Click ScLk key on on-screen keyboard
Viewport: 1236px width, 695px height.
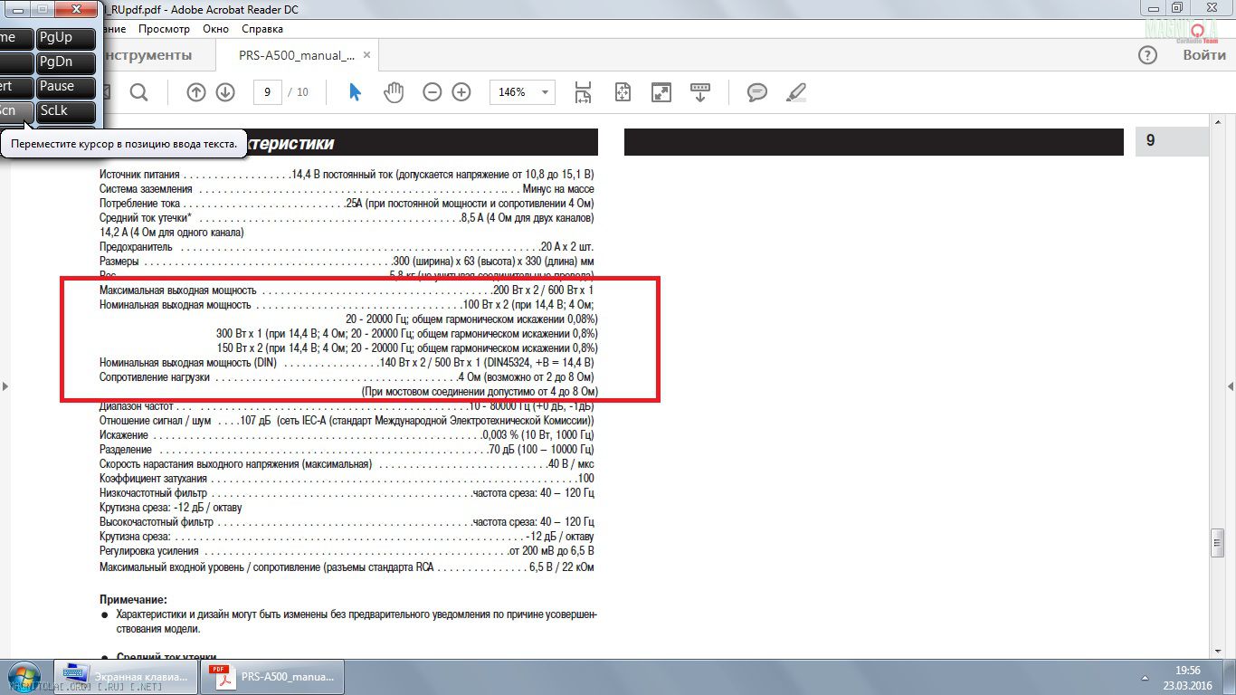pos(66,111)
